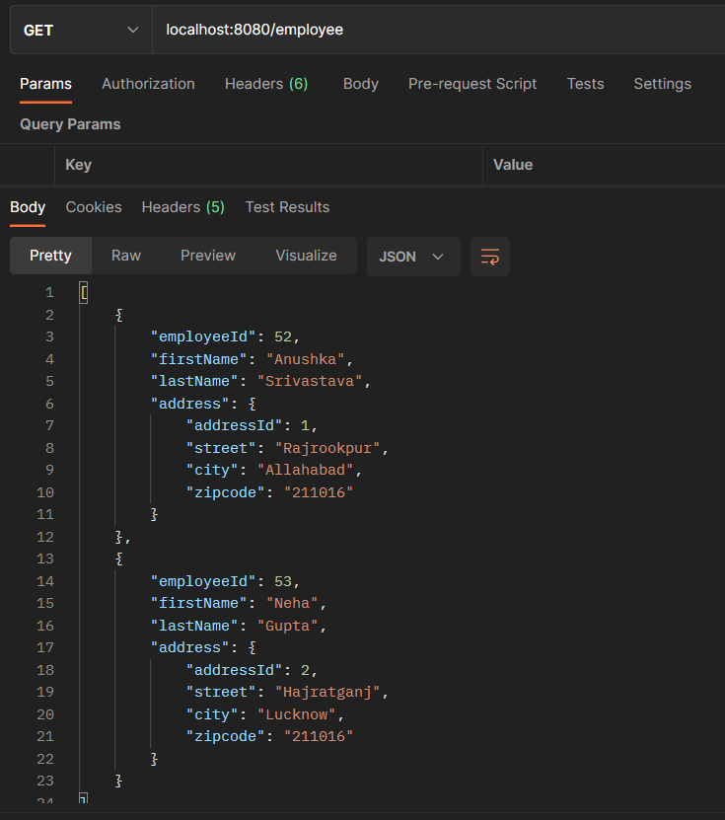725x820 pixels.
Task: Click the Params tab
Action: tap(45, 84)
